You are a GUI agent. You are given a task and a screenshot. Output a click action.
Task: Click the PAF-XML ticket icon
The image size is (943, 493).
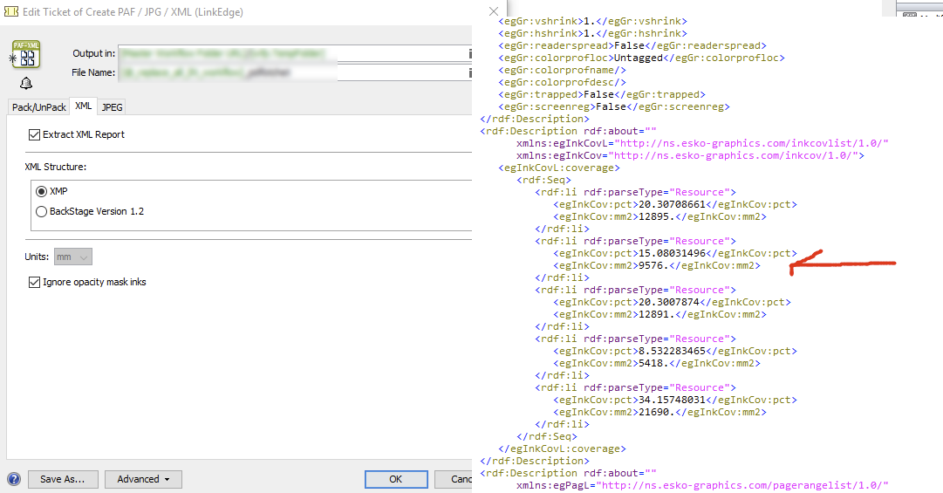click(26, 53)
